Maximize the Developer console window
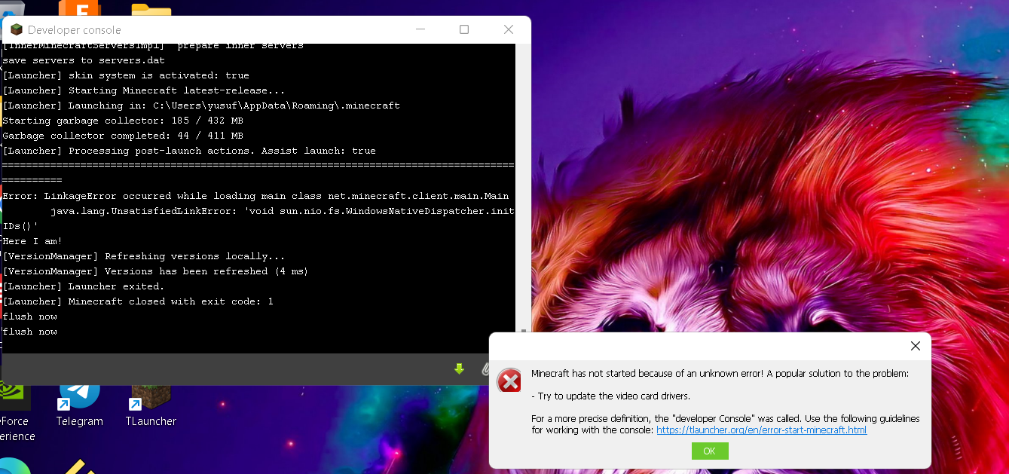The height and width of the screenshot is (474, 1009). (x=464, y=29)
